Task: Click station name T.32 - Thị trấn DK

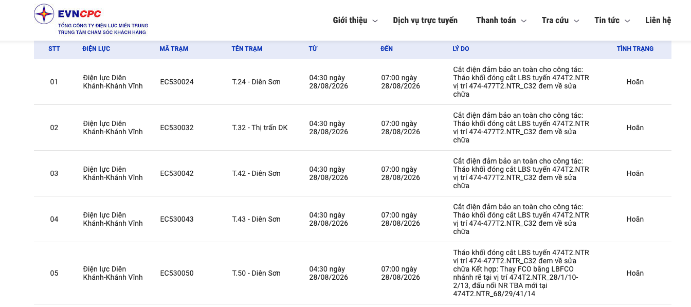Action: (260, 128)
